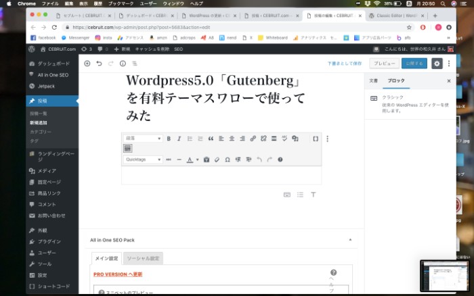
Task: Click the insert link icon
Action: pos(253,139)
